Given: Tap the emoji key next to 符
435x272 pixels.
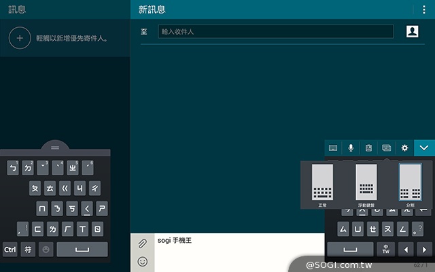Looking at the screenshot, I should [46, 250].
